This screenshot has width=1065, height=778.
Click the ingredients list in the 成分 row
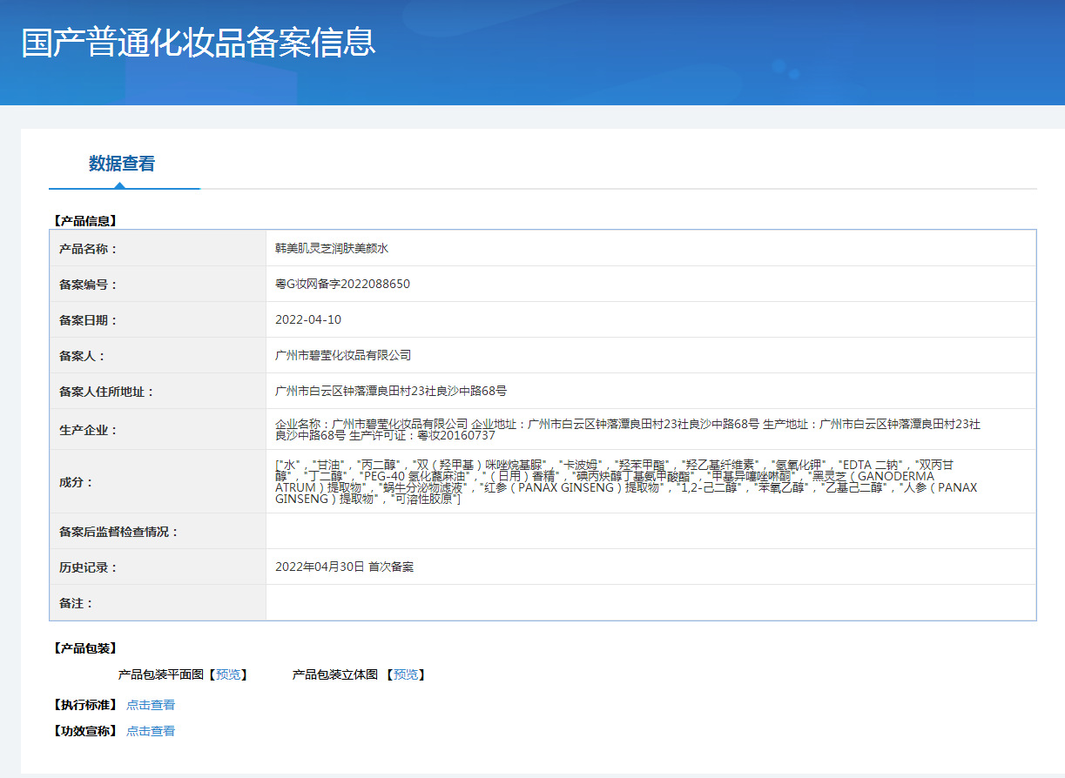[x=625, y=481]
